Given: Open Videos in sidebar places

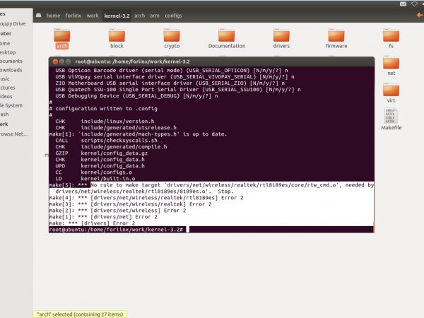Looking at the screenshot, I should pos(6,96).
